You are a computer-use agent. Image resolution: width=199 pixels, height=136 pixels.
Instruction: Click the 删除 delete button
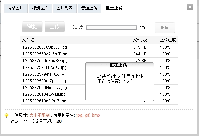pos(165,28)
